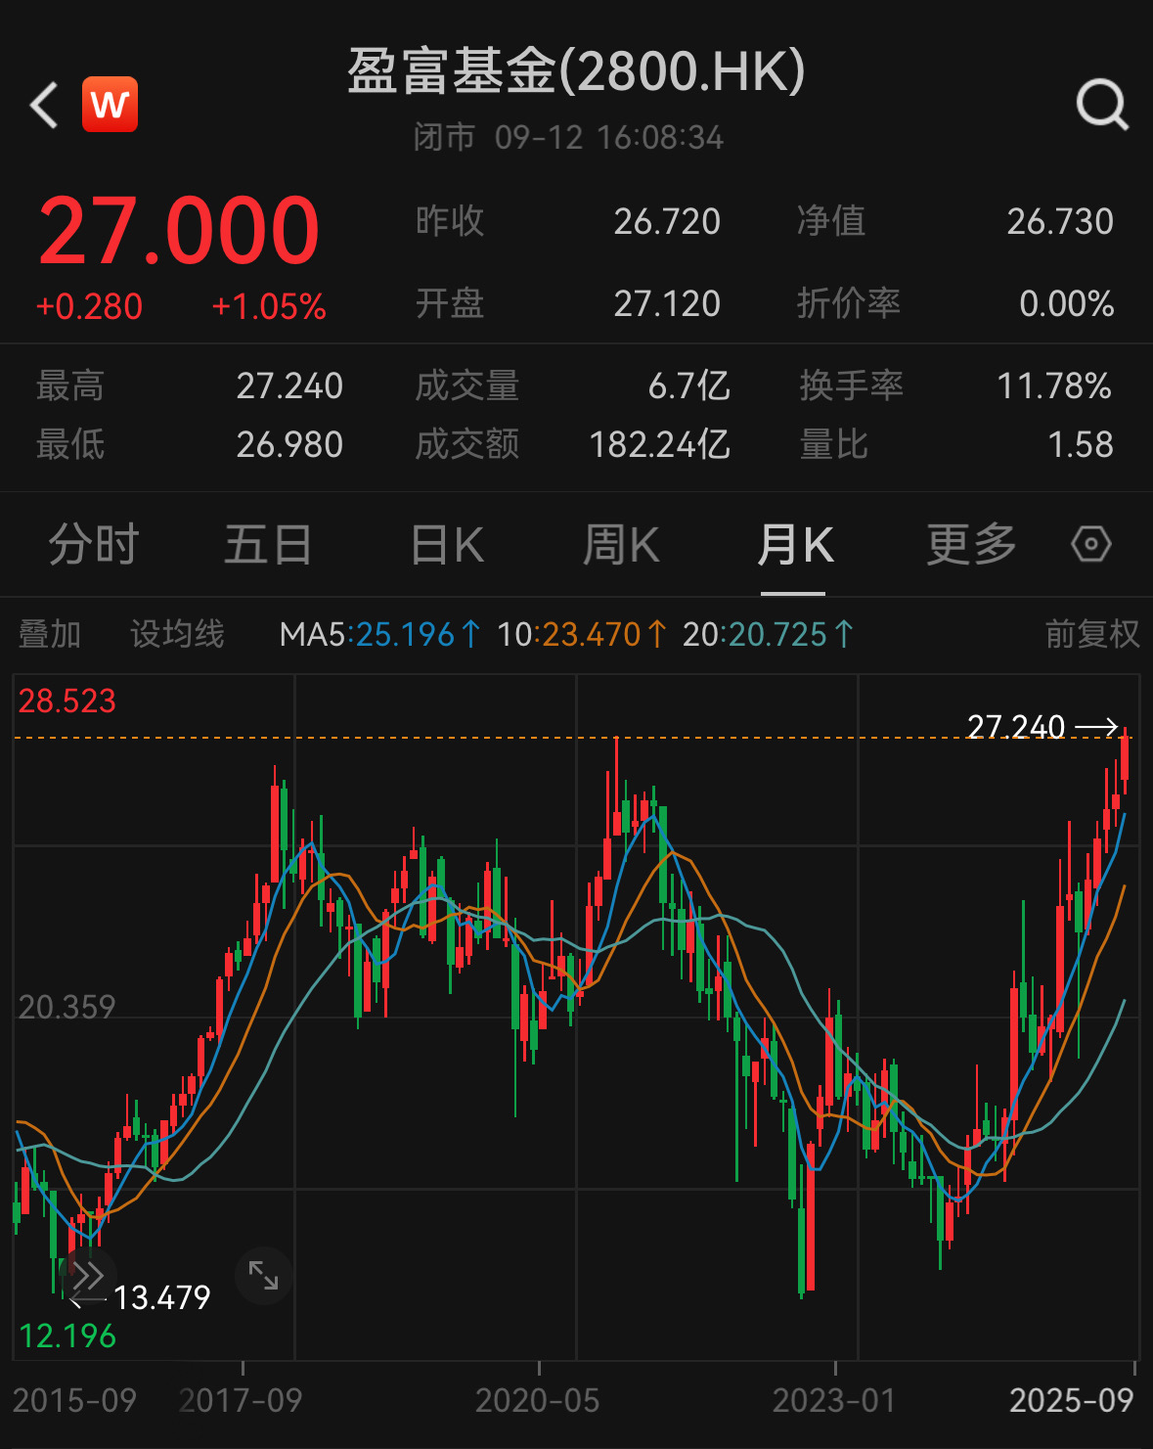
Task: Tap the price change +0.280
Action: tap(89, 307)
